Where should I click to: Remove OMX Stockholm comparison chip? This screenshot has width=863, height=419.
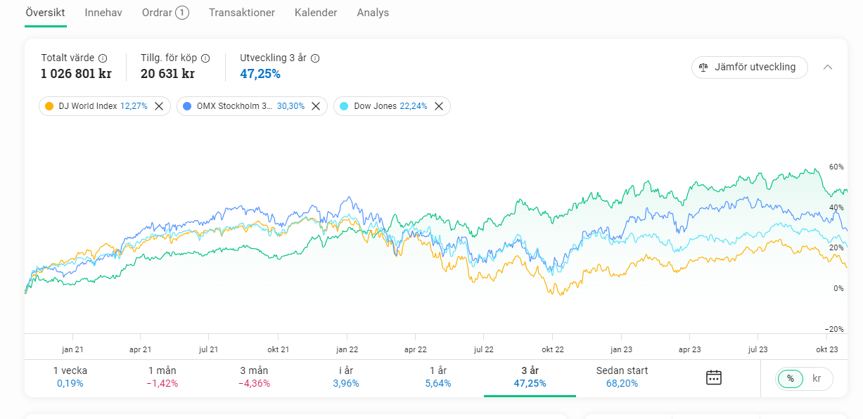pyautogui.click(x=316, y=106)
